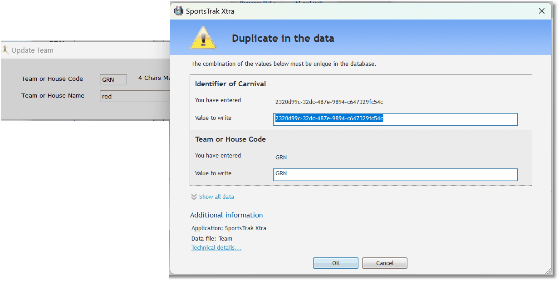Click the 'Duplicate in the data' title
Image resolution: width=559 pixels, height=281 pixels.
(x=283, y=39)
